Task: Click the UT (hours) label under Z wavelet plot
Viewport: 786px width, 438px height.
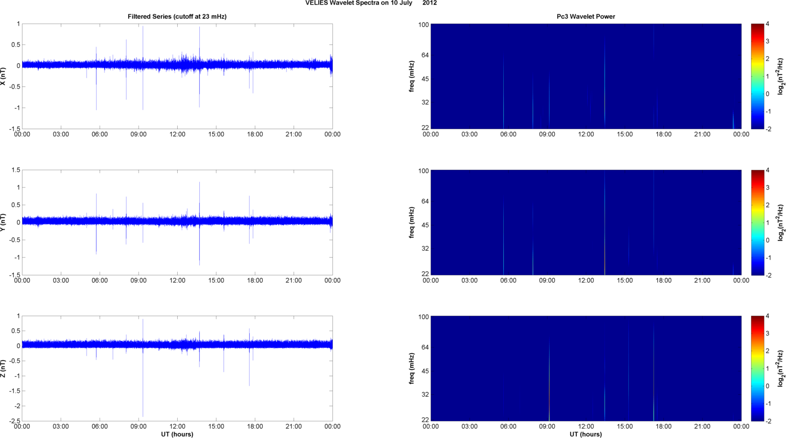Action: 586,434
